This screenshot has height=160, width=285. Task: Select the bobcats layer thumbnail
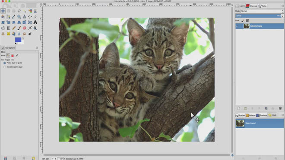tap(247, 26)
